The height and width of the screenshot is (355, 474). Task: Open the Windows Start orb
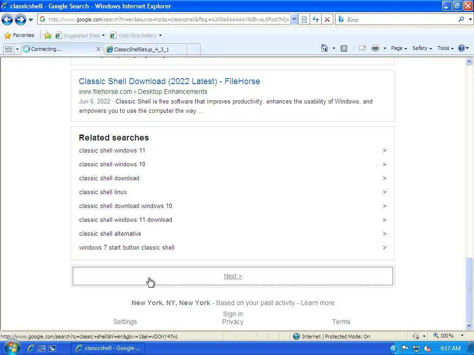point(12,348)
